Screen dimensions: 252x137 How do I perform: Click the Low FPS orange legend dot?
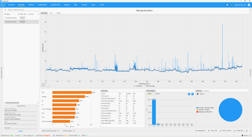(197, 110)
